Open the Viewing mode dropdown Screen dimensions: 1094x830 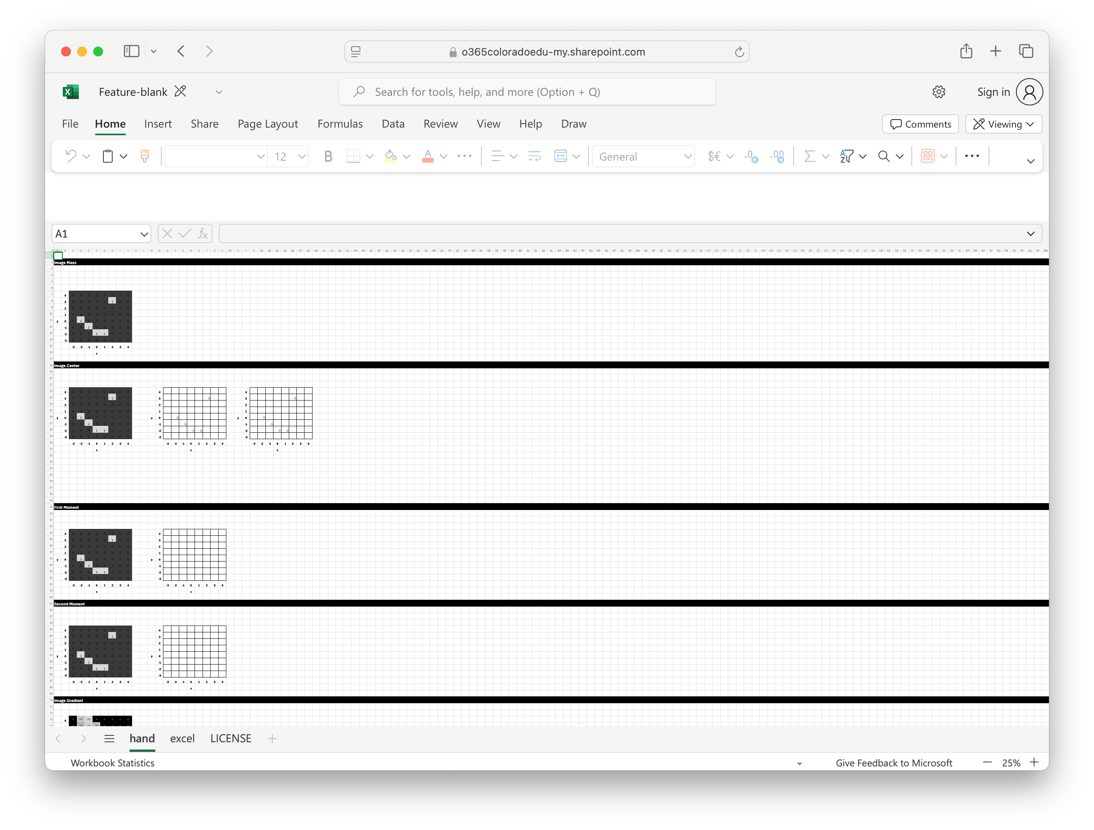1004,124
